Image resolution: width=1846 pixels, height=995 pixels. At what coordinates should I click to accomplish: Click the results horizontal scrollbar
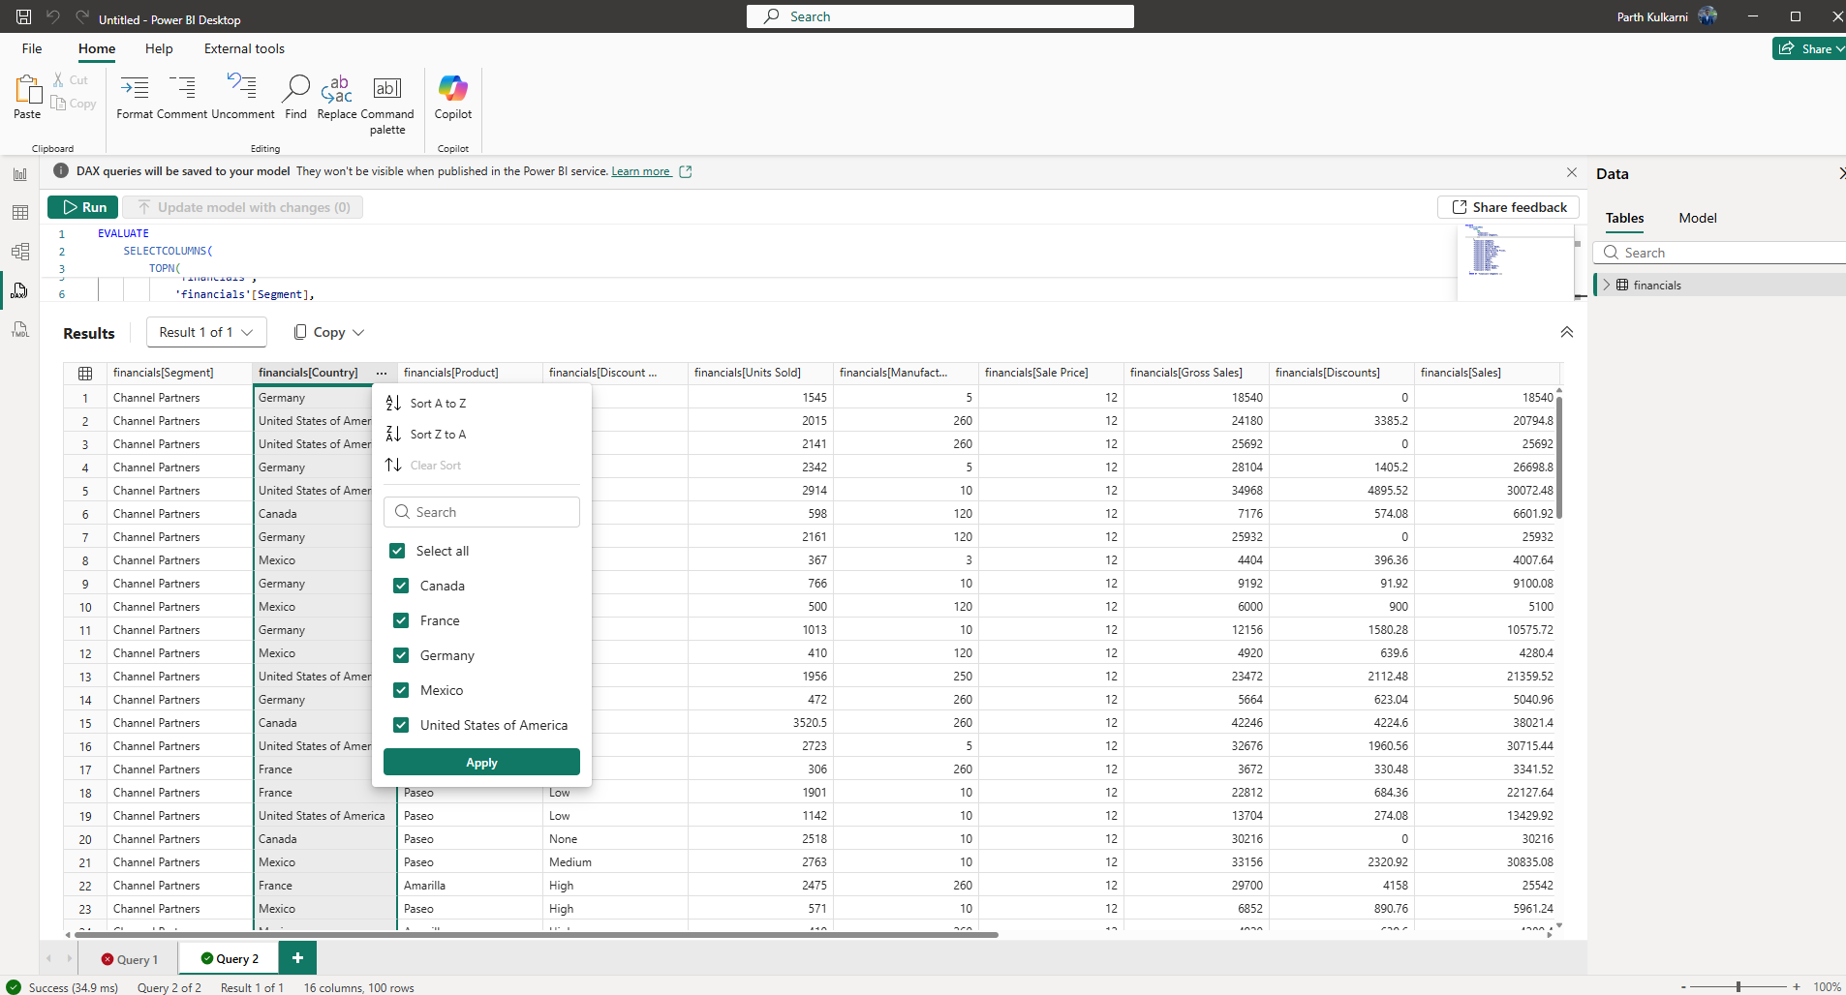[537, 935]
